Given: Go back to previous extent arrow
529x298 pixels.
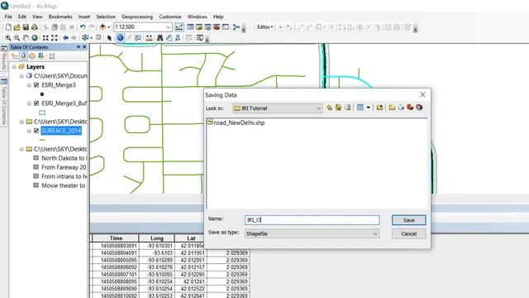Looking at the screenshot, I should [66, 38].
